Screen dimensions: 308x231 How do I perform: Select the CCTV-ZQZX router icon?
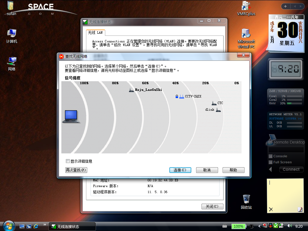pos(182,97)
